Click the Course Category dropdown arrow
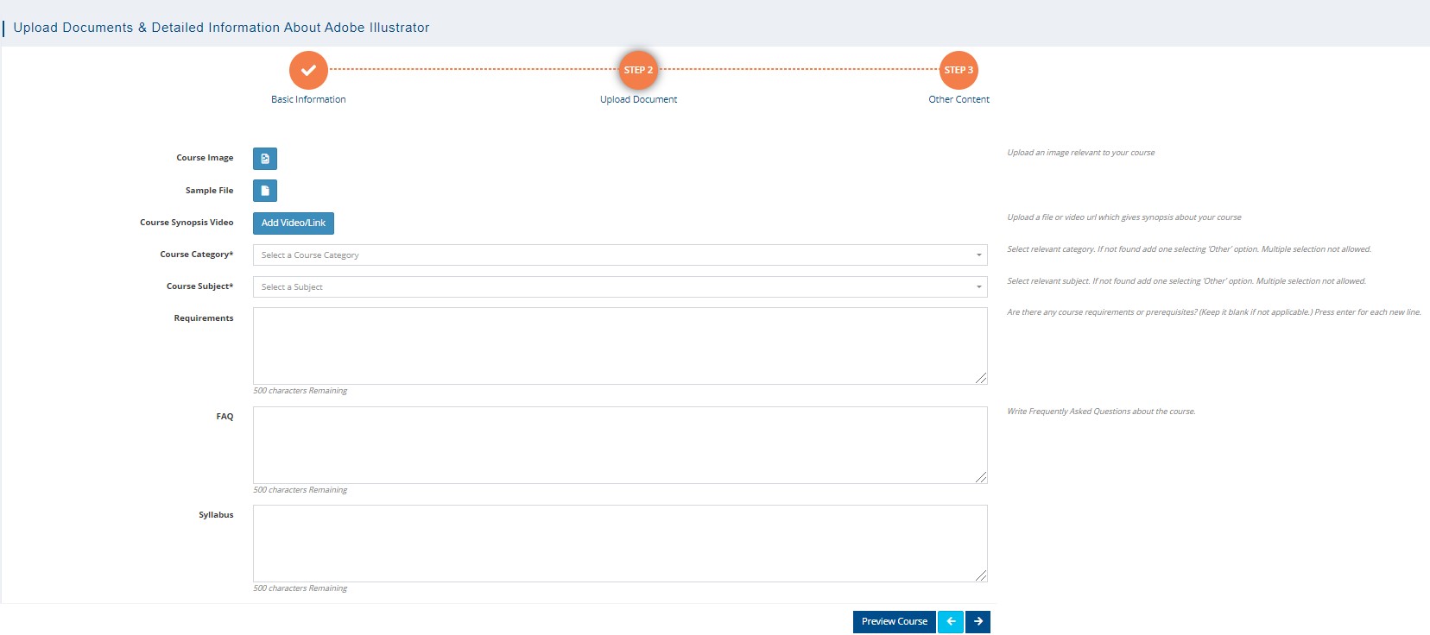 point(978,255)
